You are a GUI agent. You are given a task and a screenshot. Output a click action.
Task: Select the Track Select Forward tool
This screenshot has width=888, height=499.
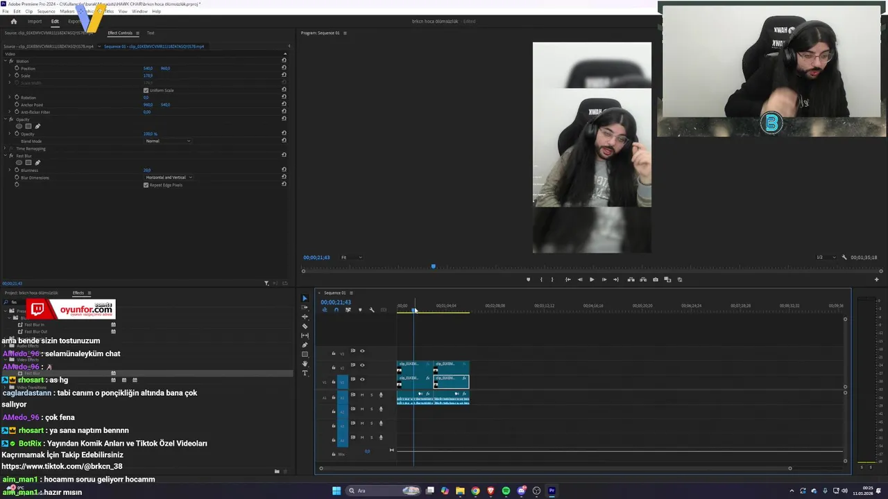click(x=305, y=308)
